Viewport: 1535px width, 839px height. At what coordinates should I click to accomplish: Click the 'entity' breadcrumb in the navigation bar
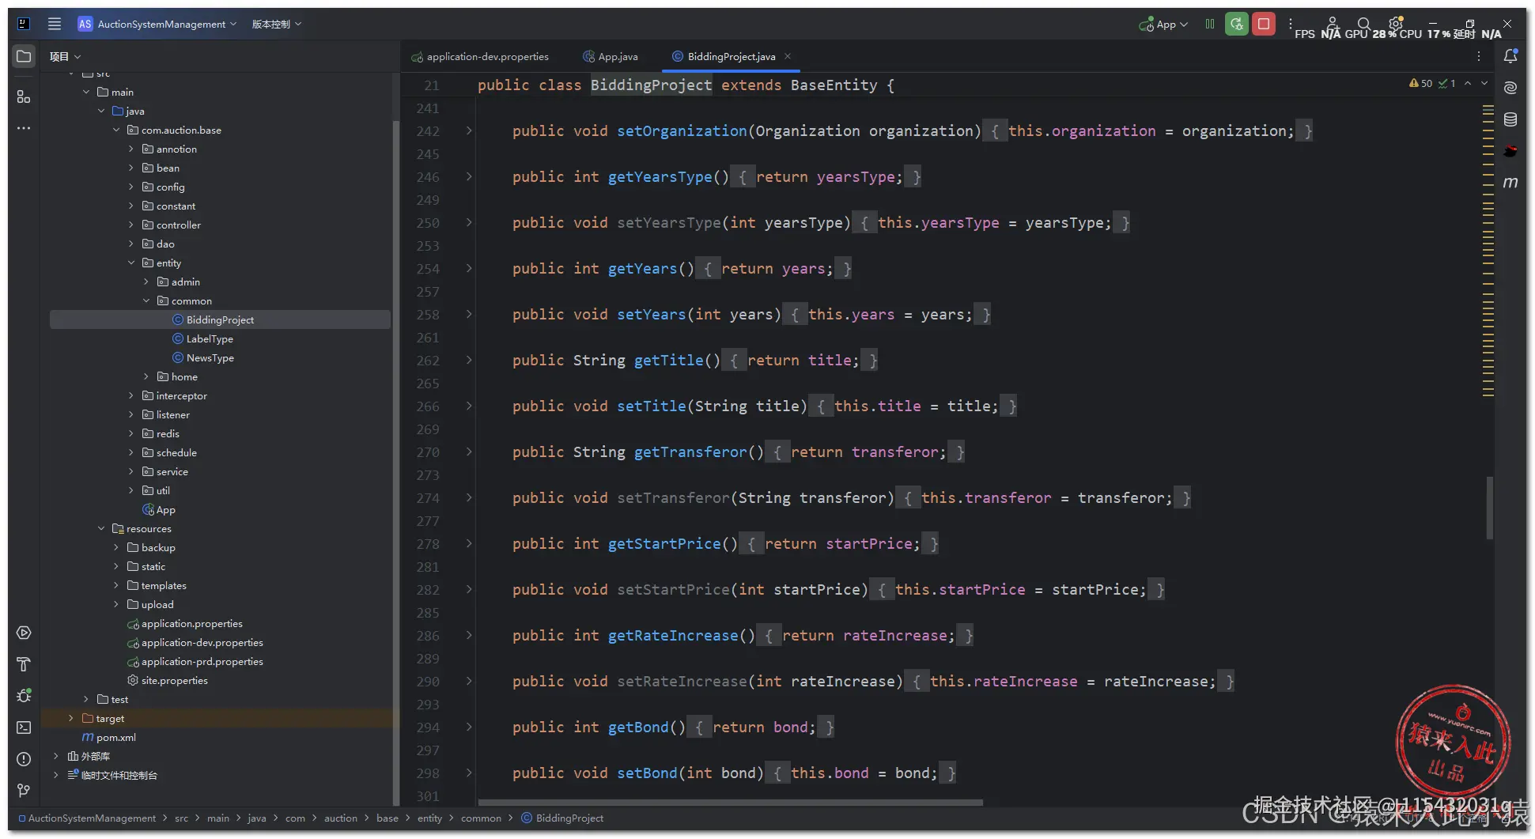tap(429, 818)
